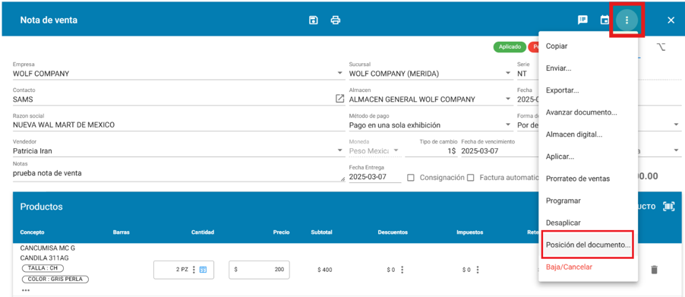Select Aplicar... from menu
Image resolution: width=685 pixels, height=297 pixels.
click(x=589, y=156)
